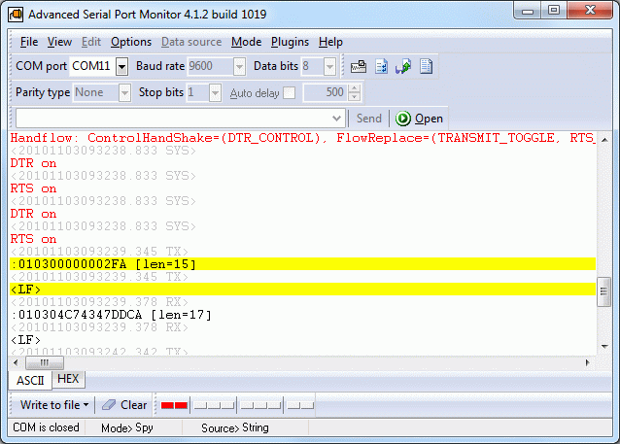Click the green Open port play icon
The image size is (620, 444).
403,119
